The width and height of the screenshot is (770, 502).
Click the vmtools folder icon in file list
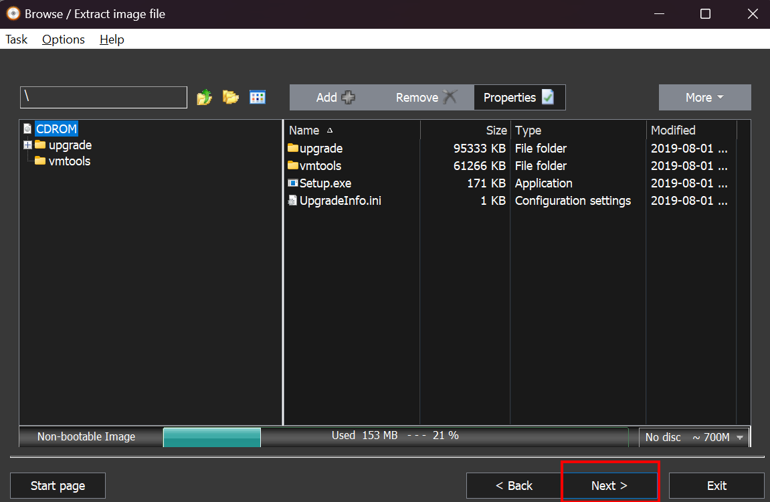pos(293,165)
